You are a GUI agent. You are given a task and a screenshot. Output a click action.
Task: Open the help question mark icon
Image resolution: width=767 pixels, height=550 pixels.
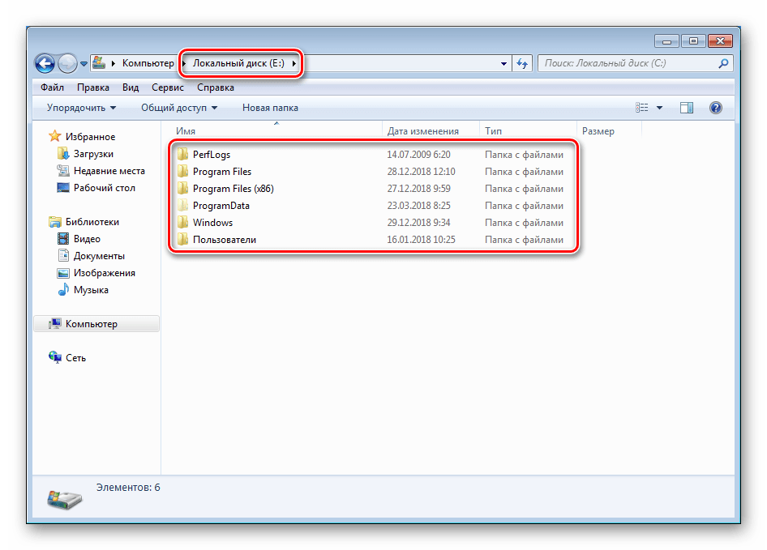coord(715,108)
